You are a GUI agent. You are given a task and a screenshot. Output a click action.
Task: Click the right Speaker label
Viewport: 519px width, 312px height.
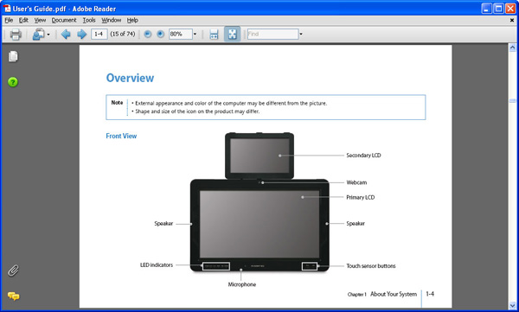pos(356,224)
